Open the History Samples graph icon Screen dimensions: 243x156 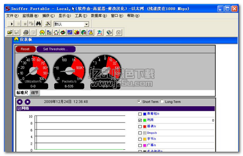pos(70,32)
